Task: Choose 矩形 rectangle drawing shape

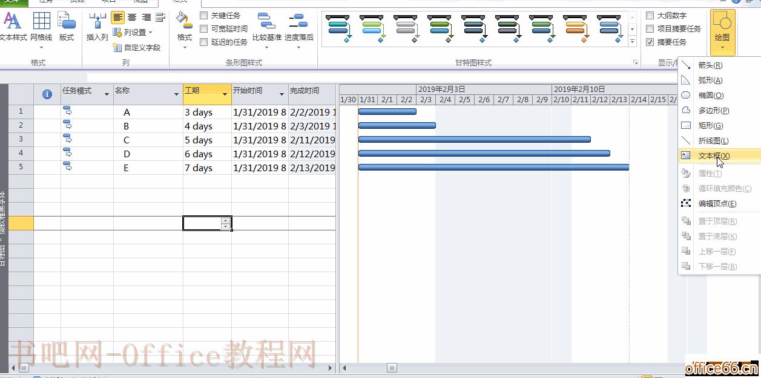Action: 719,126
